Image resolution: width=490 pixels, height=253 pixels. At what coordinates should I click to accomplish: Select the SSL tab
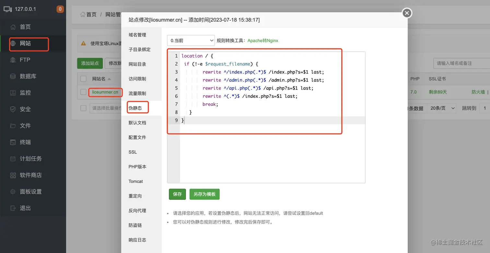click(x=141, y=152)
